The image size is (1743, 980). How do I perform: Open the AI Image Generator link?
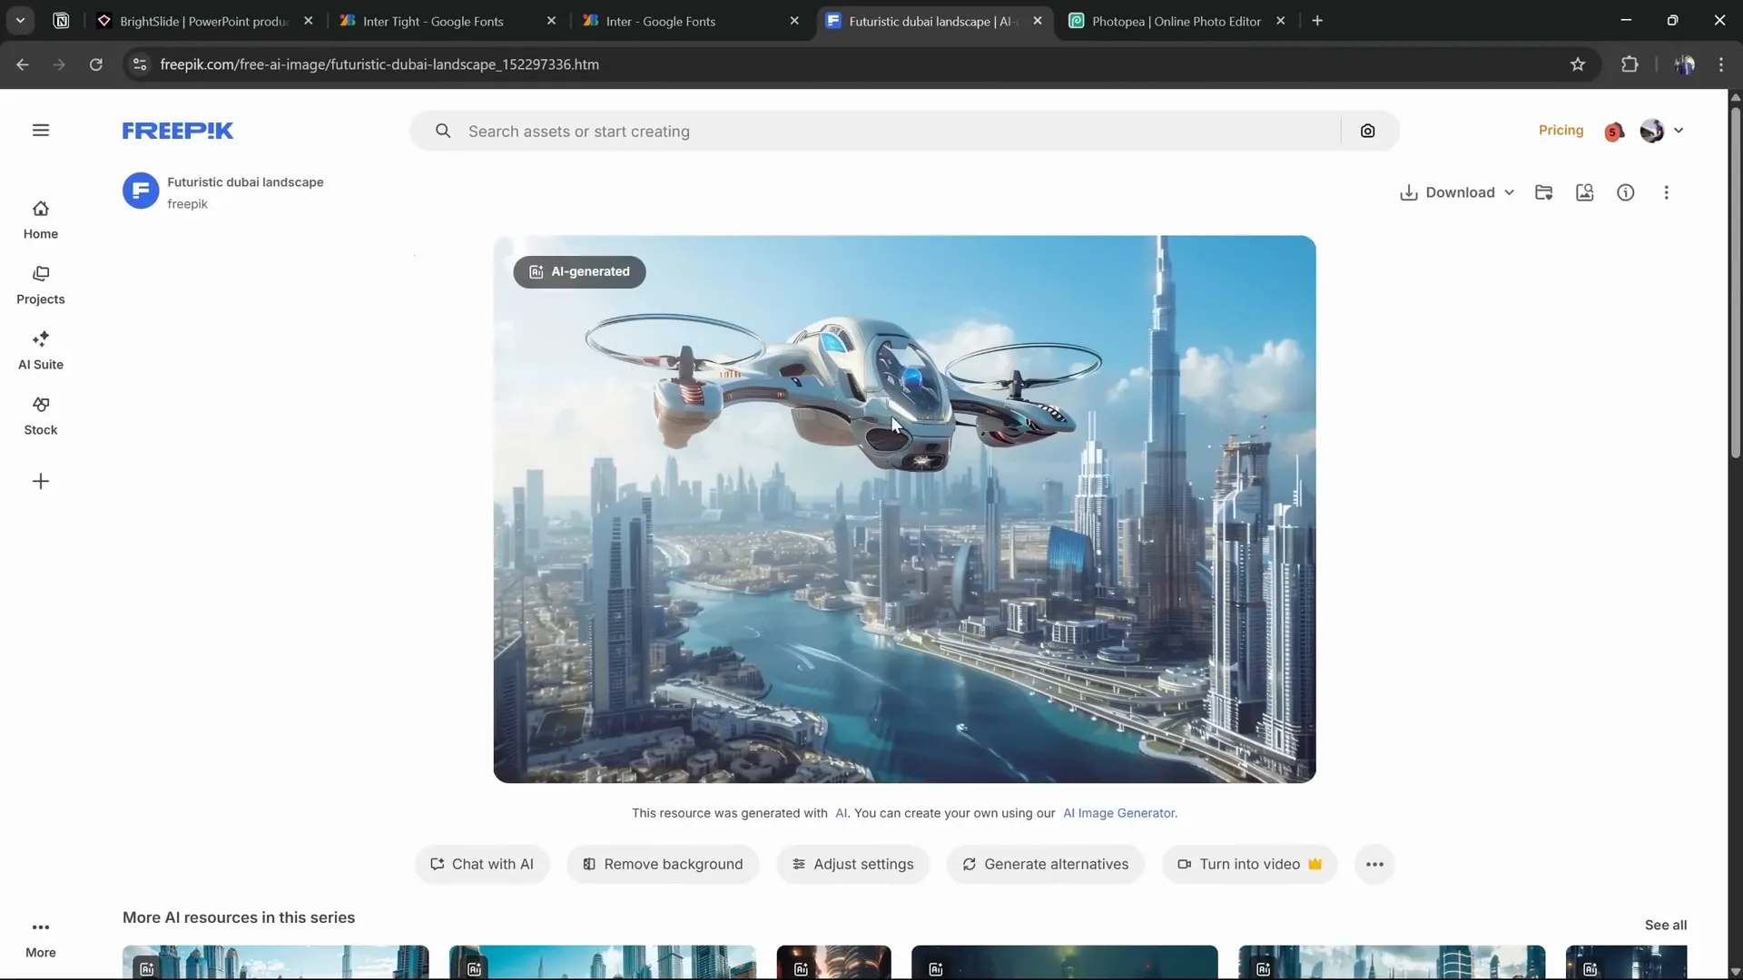pyautogui.click(x=1118, y=813)
